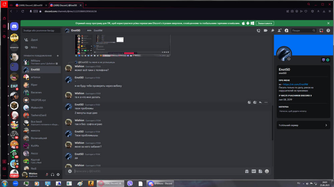Open pinned messages in Enot50 chat
The image size is (334, 187).
click(273, 31)
